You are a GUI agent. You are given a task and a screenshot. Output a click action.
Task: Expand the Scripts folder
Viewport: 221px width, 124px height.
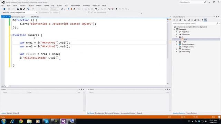(x=176, y=42)
